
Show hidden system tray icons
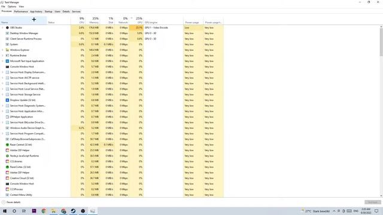[334, 211]
